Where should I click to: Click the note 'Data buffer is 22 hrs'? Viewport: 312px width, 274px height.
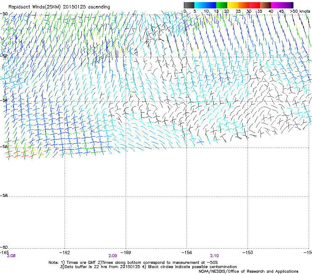[x=86, y=267]
